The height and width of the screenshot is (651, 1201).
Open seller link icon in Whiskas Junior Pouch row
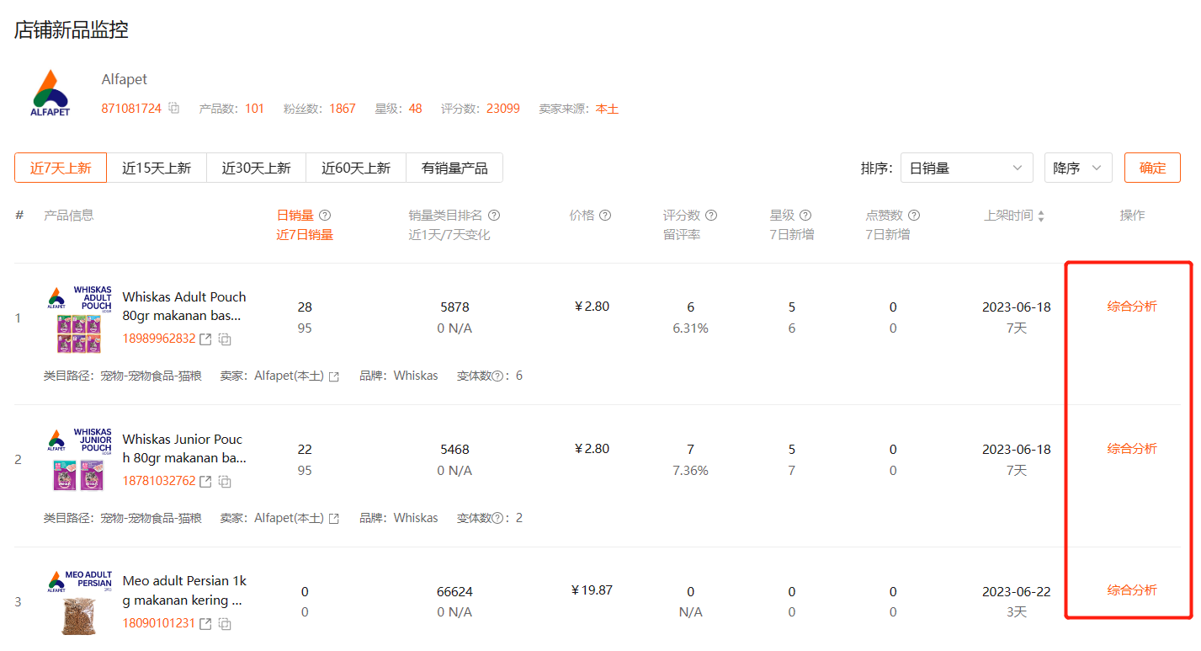[x=334, y=519]
